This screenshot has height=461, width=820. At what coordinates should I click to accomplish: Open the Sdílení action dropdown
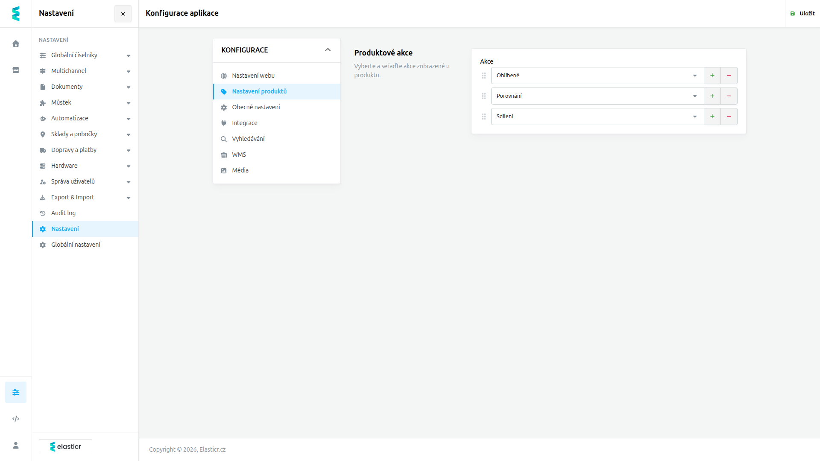coord(597,117)
